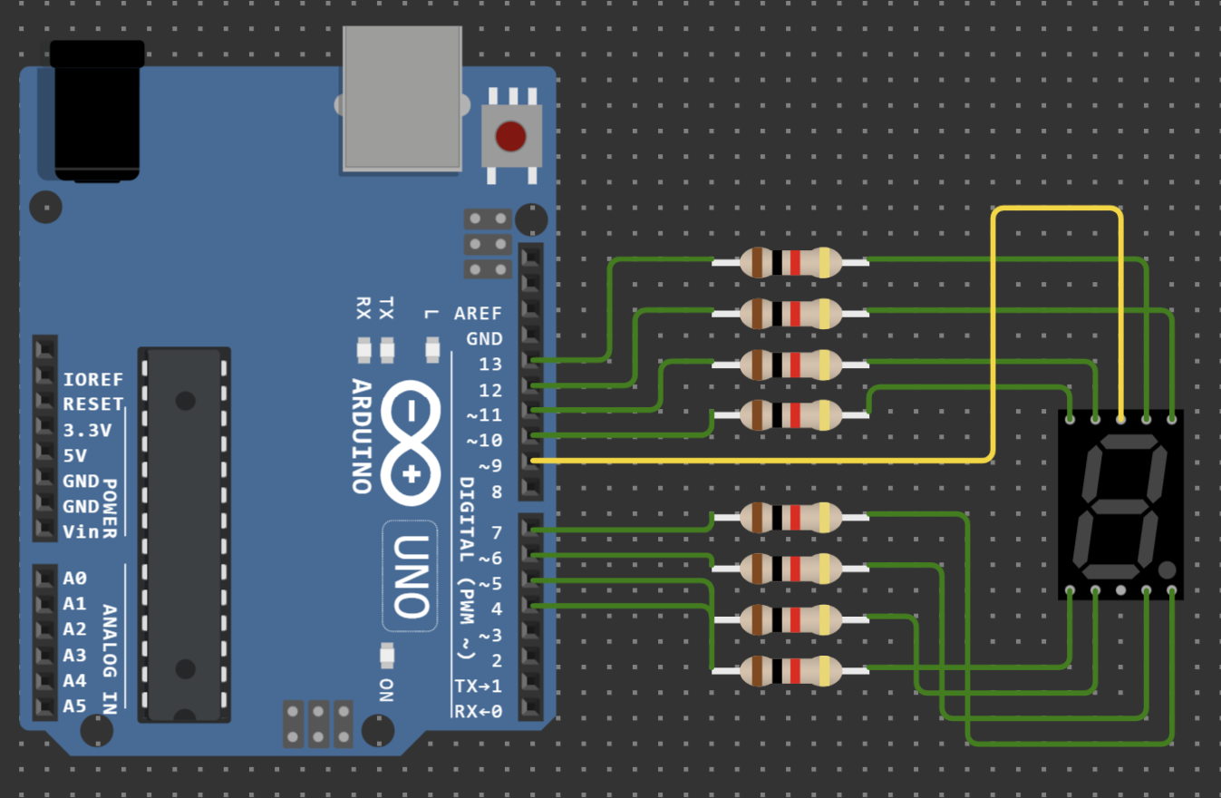The width and height of the screenshot is (1221, 798).
Task: Click digital pin 12 label
Action: (x=490, y=390)
